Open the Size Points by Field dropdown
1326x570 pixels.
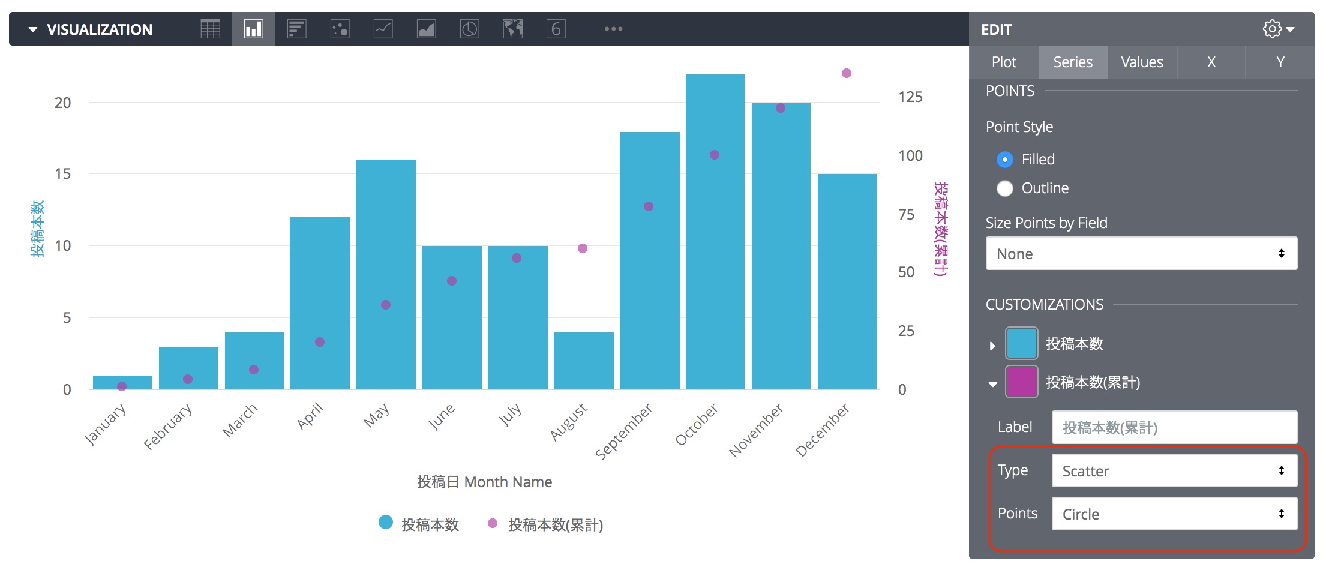pos(1141,253)
